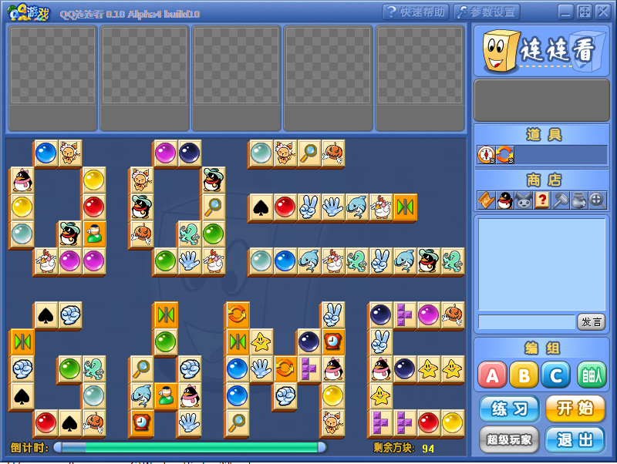Click the avatar tile beside the green-hat penguin

pyautogui.click(x=94, y=234)
